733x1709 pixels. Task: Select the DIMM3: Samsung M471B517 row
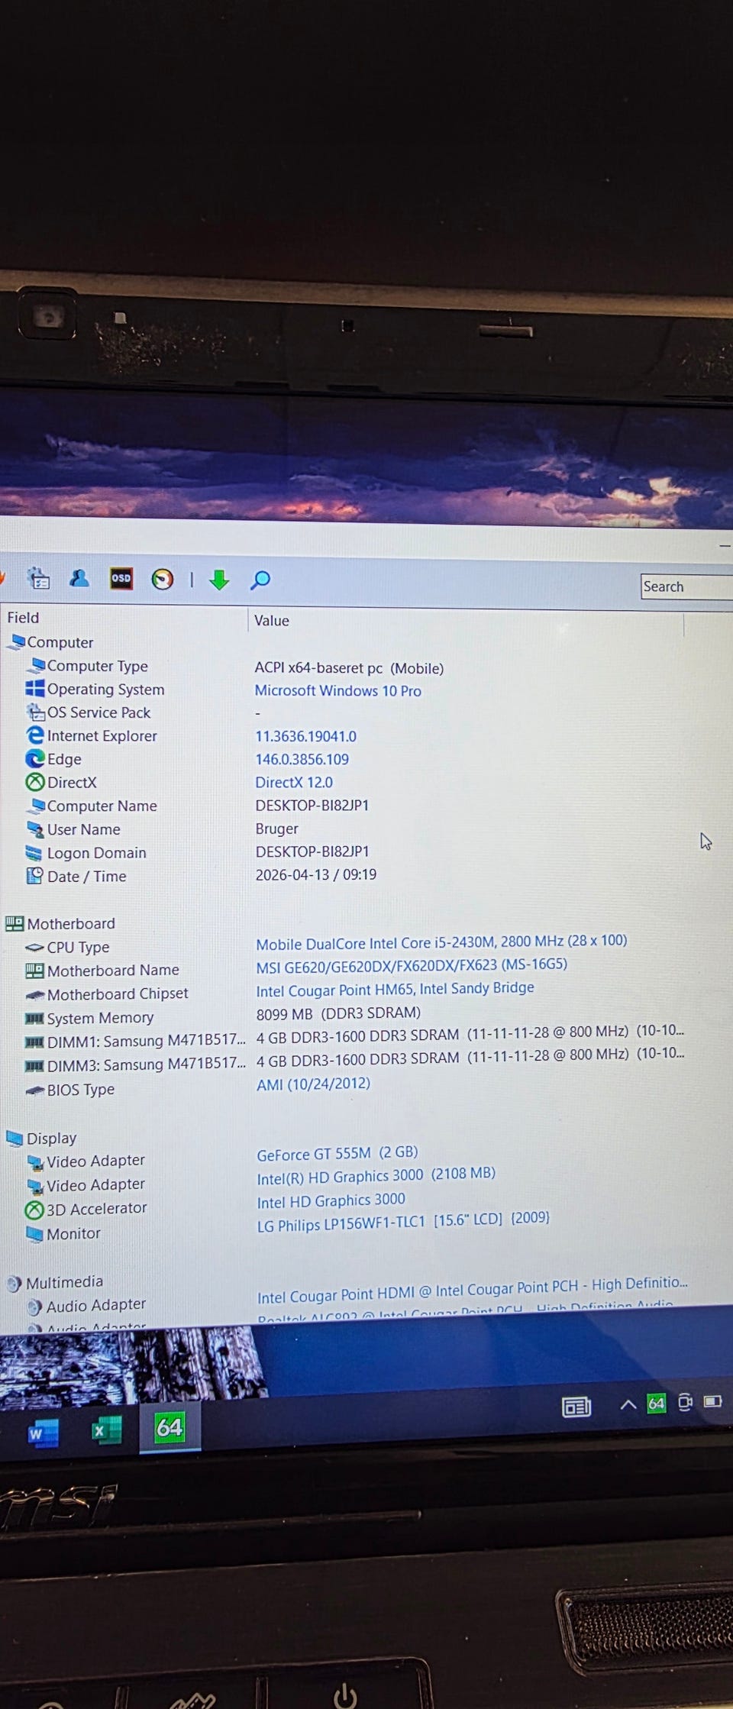click(x=355, y=1061)
